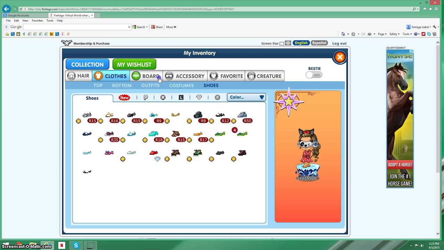The width and height of the screenshot is (444, 250).
Task: Expand the Color... dropdown
Action: 246,97
